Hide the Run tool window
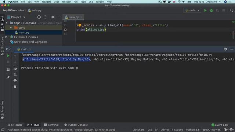The image size is (235, 132). pos(232,49)
